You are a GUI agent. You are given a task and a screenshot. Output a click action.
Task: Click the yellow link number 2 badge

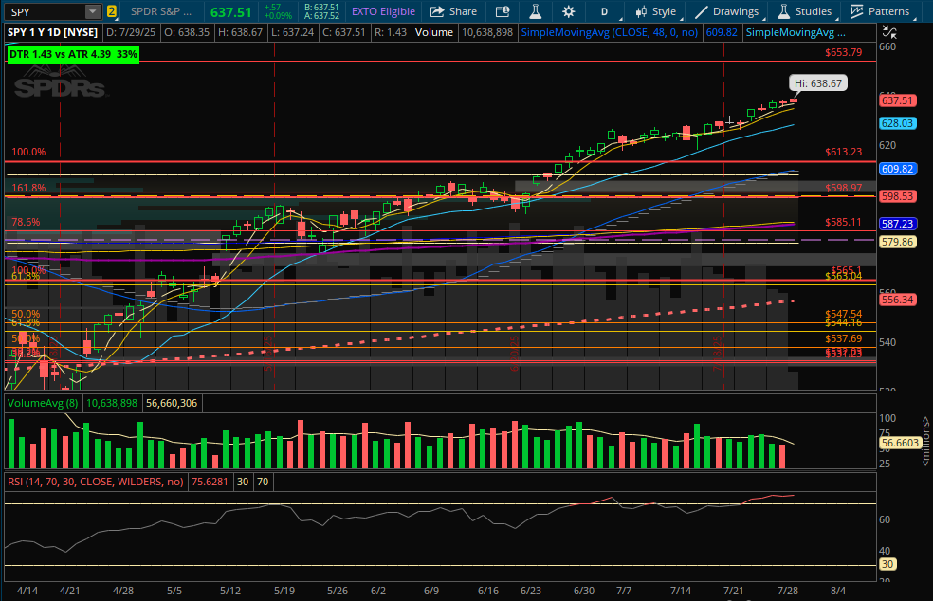point(112,11)
